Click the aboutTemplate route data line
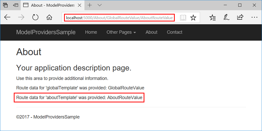262x131 pixels. [x=79, y=97]
